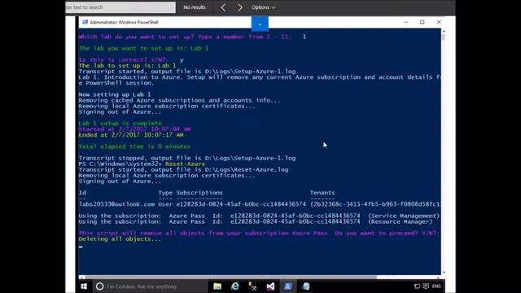Click 'Total elapsed time is 0 minutes'
521x293 pixels.
134,146
